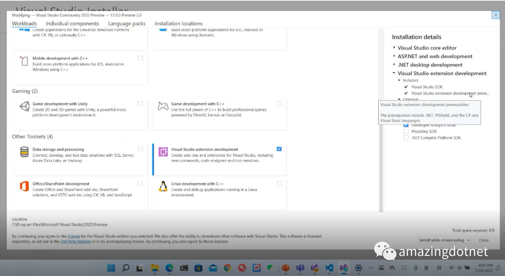This screenshot has width=505, height=276.
Task: Check the Office/SharePoint development workload
Action: click(140, 183)
